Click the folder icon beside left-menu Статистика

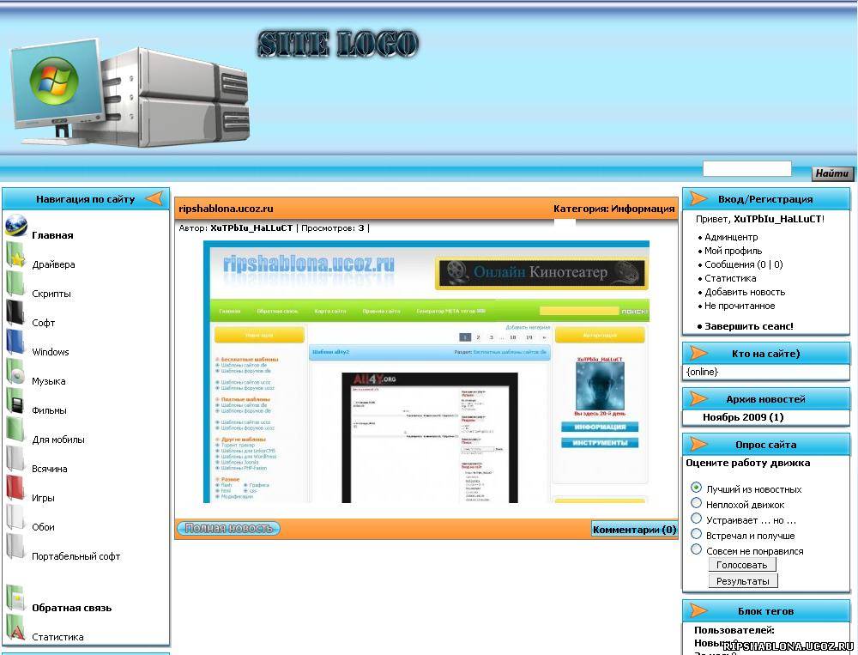point(15,628)
